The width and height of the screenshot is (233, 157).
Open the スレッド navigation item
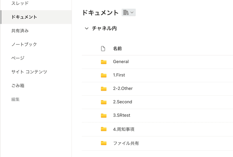(20, 3)
